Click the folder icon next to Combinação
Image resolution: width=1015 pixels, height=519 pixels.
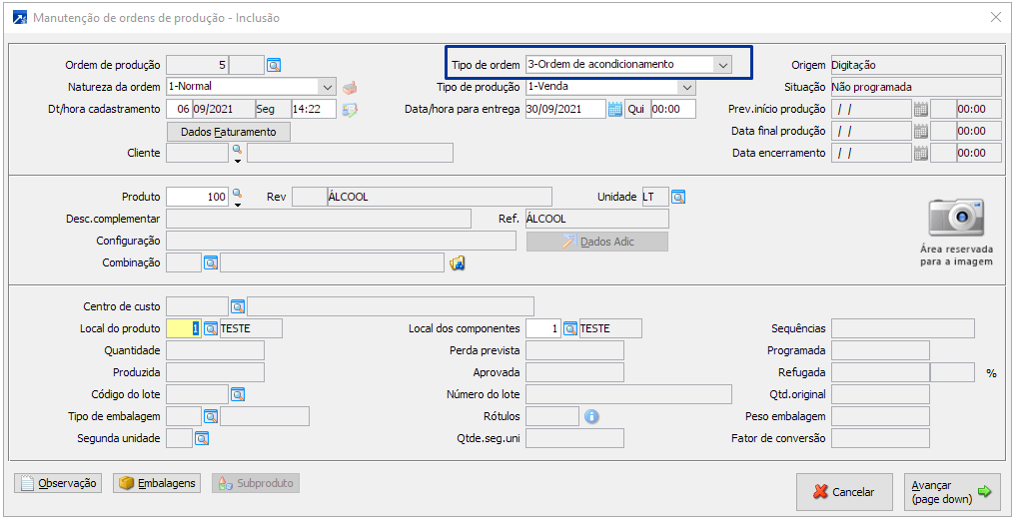click(x=458, y=262)
